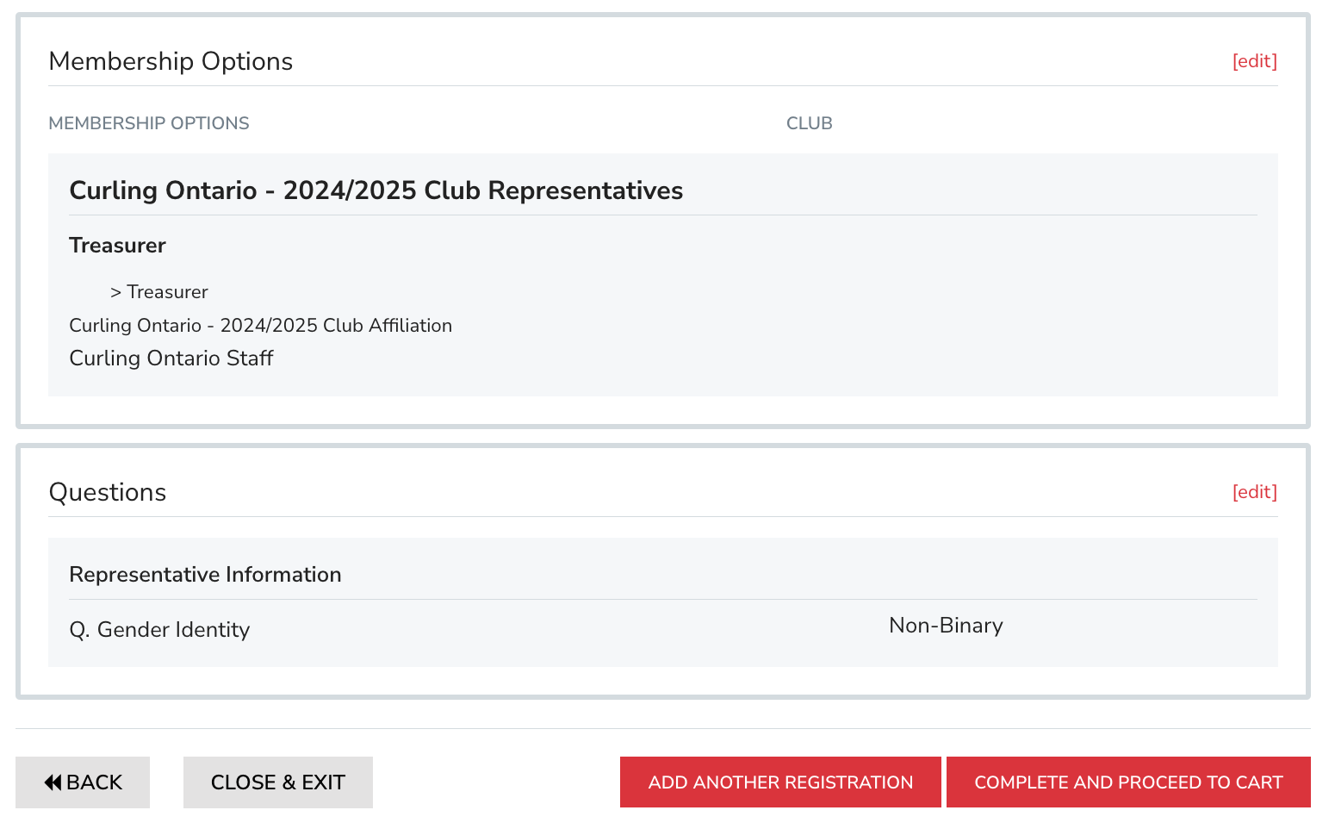Screen dimensions: 1335x829
Task: Select the Curling Ontario Staff entry
Action: coord(171,358)
